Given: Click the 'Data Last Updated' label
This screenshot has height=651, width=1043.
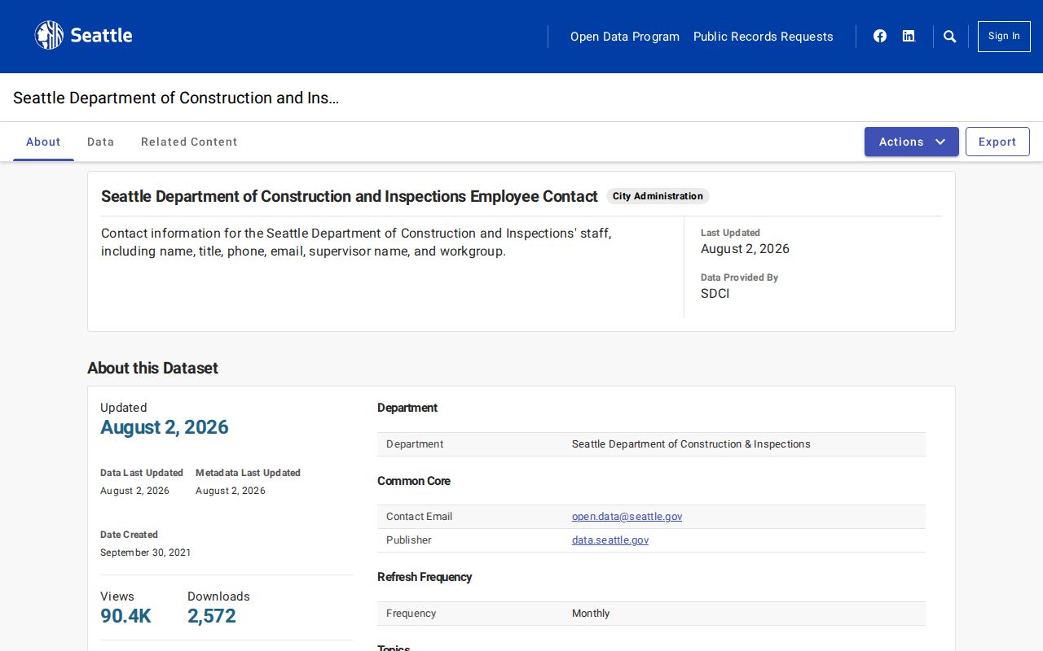Looking at the screenshot, I should coord(142,473).
